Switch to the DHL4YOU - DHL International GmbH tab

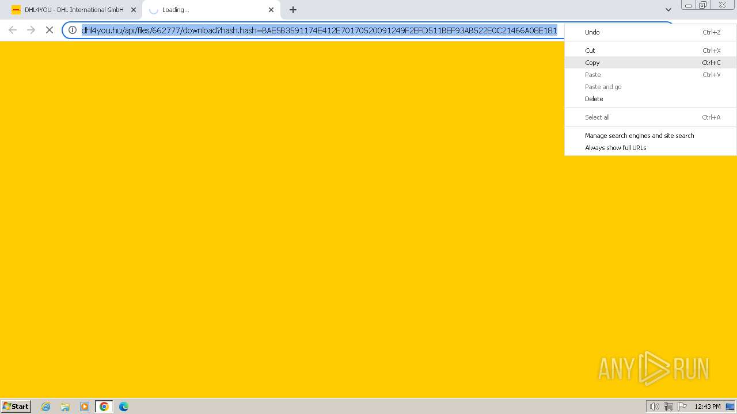click(x=73, y=10)
